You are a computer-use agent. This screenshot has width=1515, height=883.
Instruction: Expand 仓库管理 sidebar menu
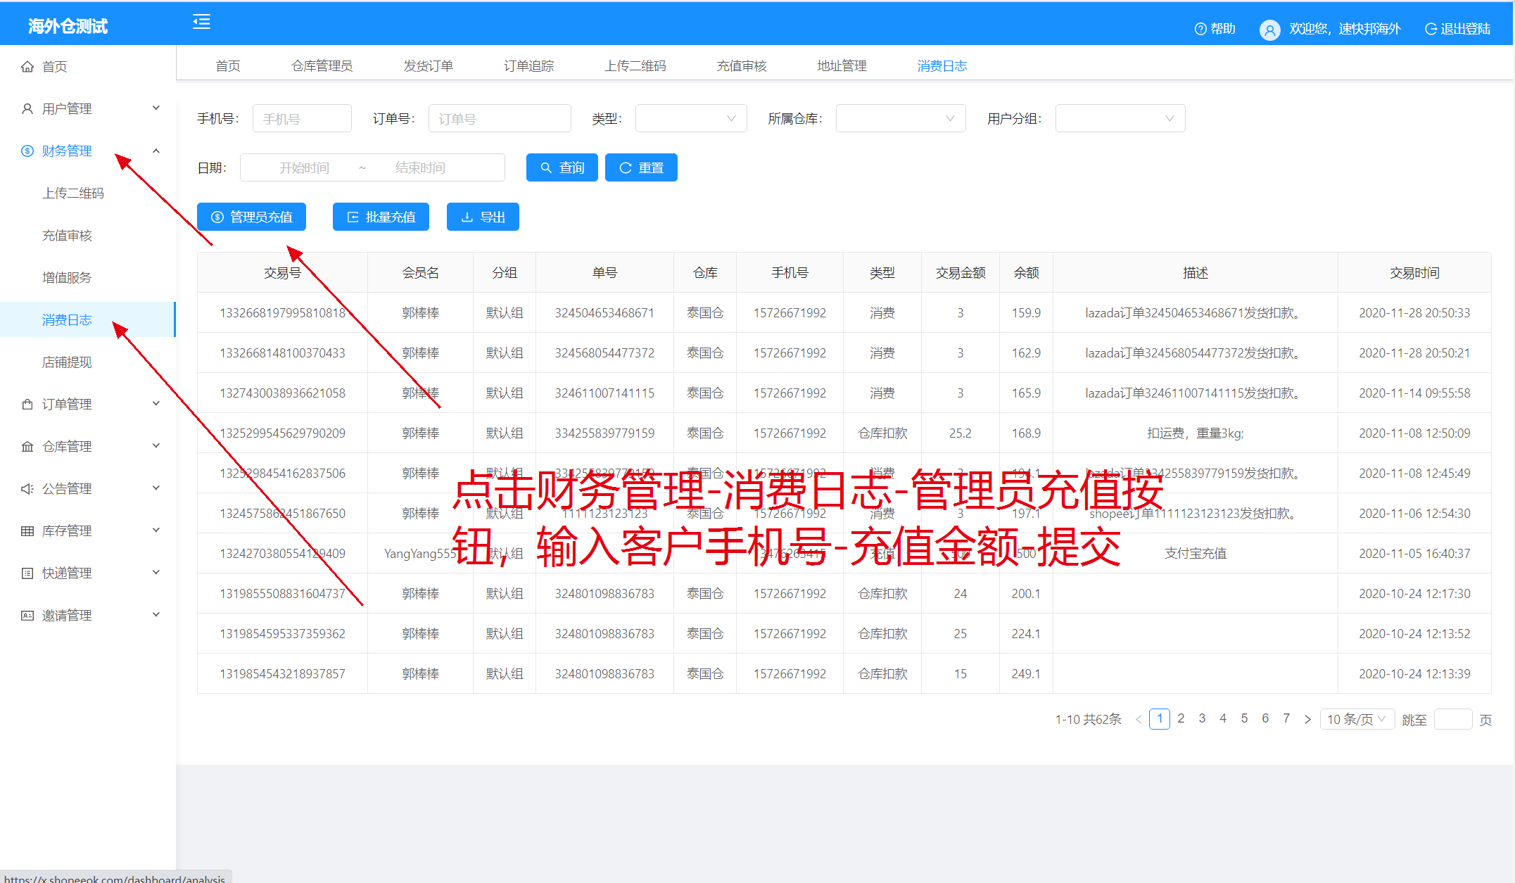click(156, 445)
